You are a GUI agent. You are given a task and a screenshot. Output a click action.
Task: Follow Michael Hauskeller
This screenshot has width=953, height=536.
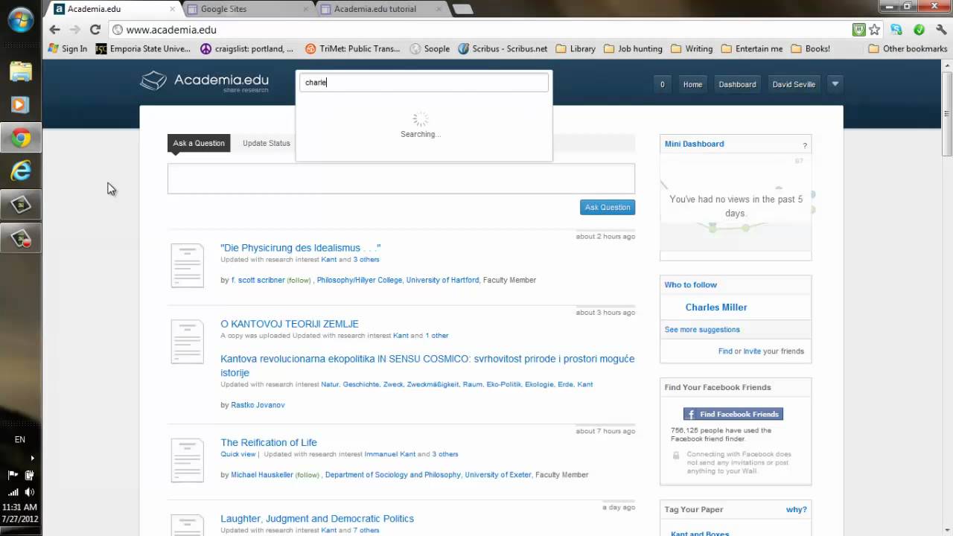(307, 475)
